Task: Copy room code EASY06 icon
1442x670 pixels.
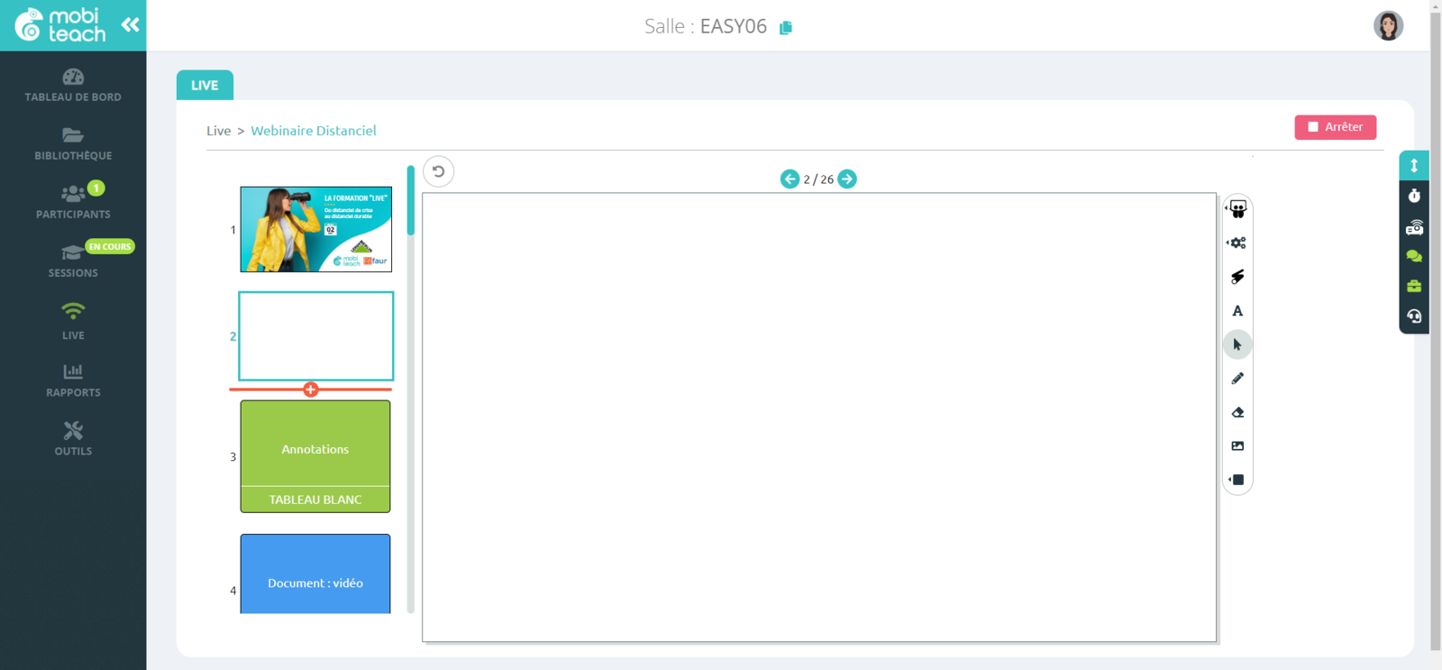Action: point(786,27)
